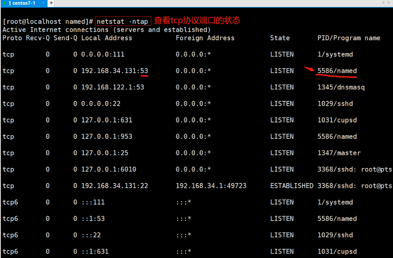Click the Local Address column header
Image resolution: width=393 pixels, height=258 pixels.
pyautogui.click(x=107, y=38)
